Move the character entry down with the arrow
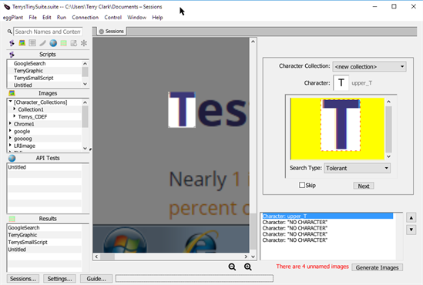 pos(411,230)
